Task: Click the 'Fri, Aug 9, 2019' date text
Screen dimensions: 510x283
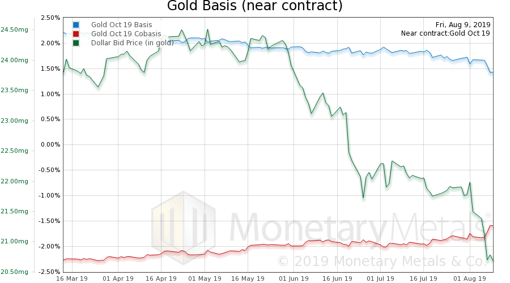Action: (x=462, y=25)
